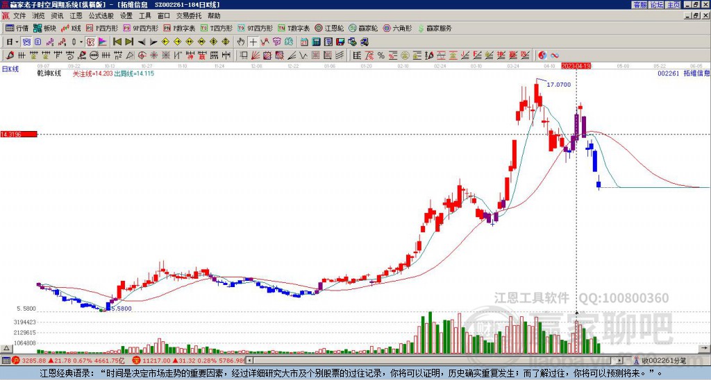
Task: Toggle the crosshair cursor button
Action: [x=253, y=42]
